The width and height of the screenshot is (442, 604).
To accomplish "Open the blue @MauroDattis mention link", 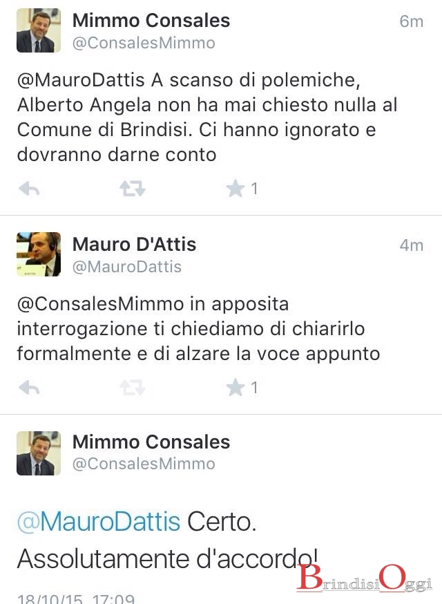I will tap(99, 522).
